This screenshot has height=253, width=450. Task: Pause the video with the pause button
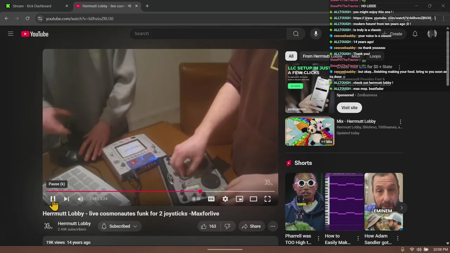click(x=53, y=199)
